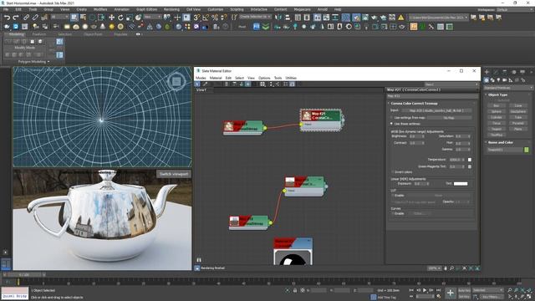Toggle the Temperature map checkbox

click(x=470, y=160)
